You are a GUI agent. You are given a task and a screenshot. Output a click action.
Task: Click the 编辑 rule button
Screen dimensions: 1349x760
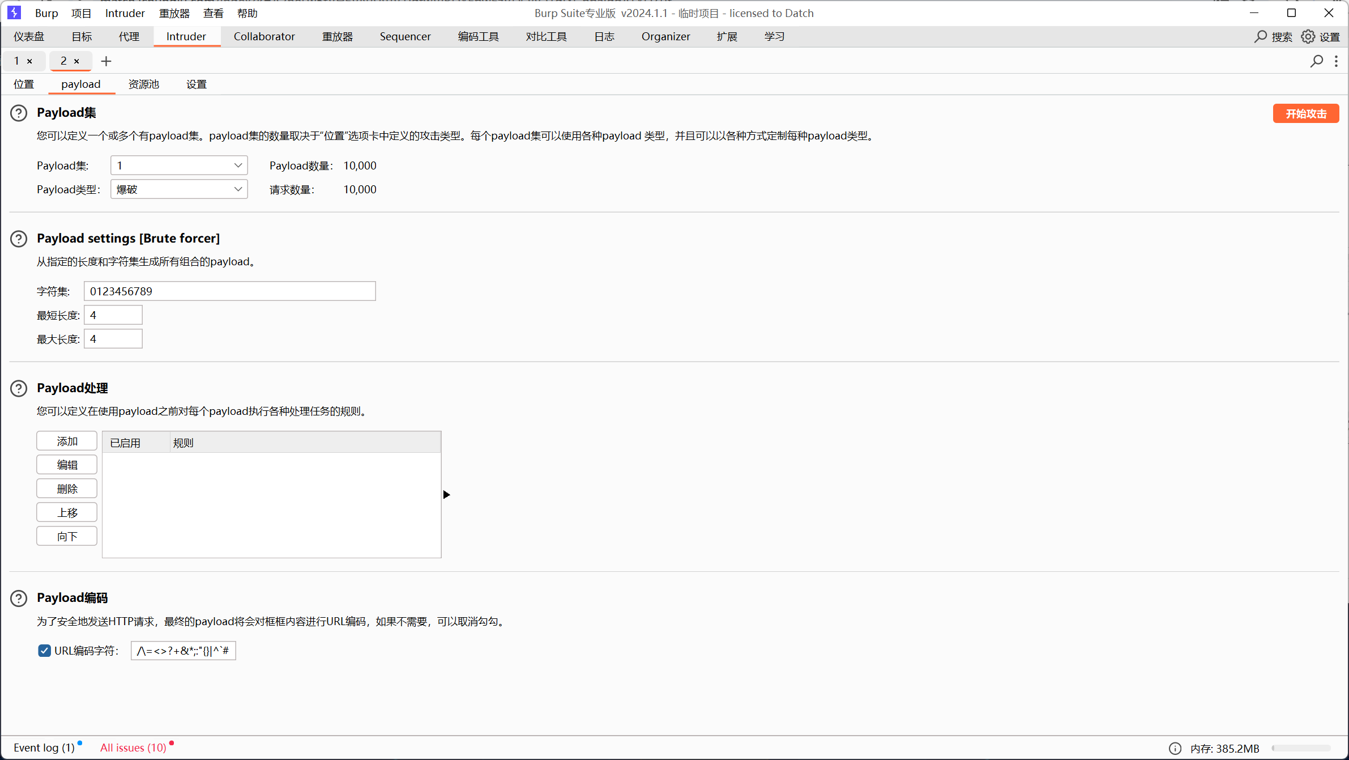pos(67,465)
